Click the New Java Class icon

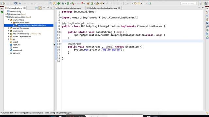(x=92, y=4)
